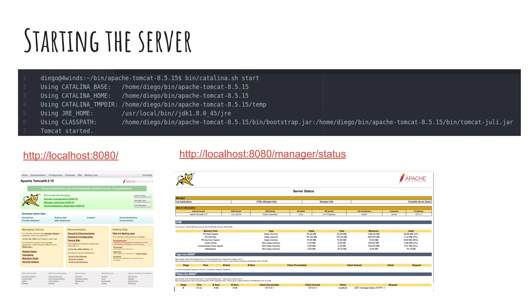Open Changelog link
This screenshot has width=532, height=299.
click(28, 255)
